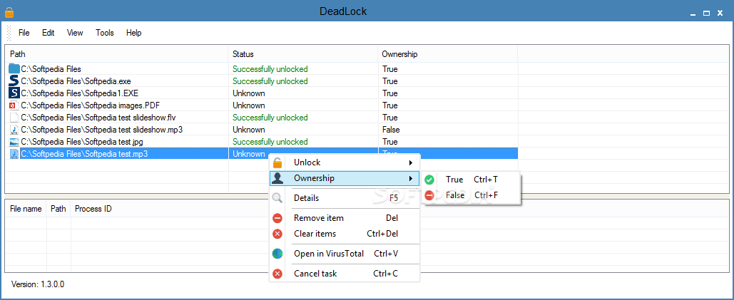Click Successfully unlocked status of slideshow.flv
734x300 pixels.
[x=270, y=118]
